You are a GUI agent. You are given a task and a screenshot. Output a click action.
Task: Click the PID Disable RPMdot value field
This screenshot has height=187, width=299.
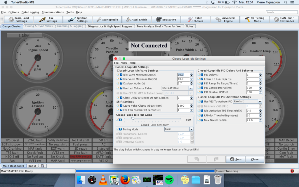pyautogui.click(x=253, y=92)
